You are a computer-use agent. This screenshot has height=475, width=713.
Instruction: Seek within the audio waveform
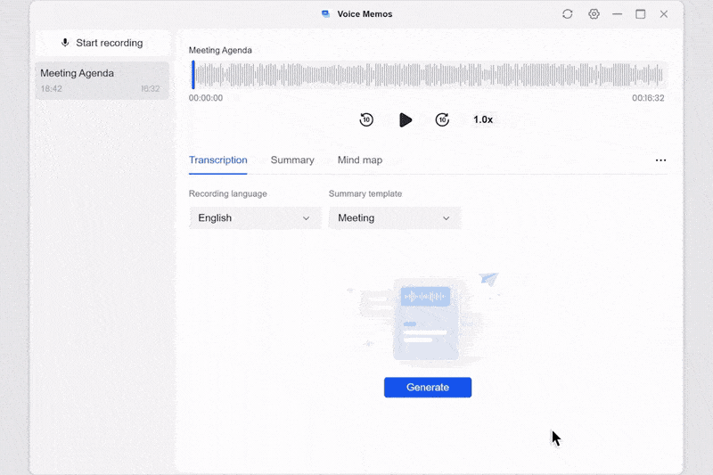[430, 75]
